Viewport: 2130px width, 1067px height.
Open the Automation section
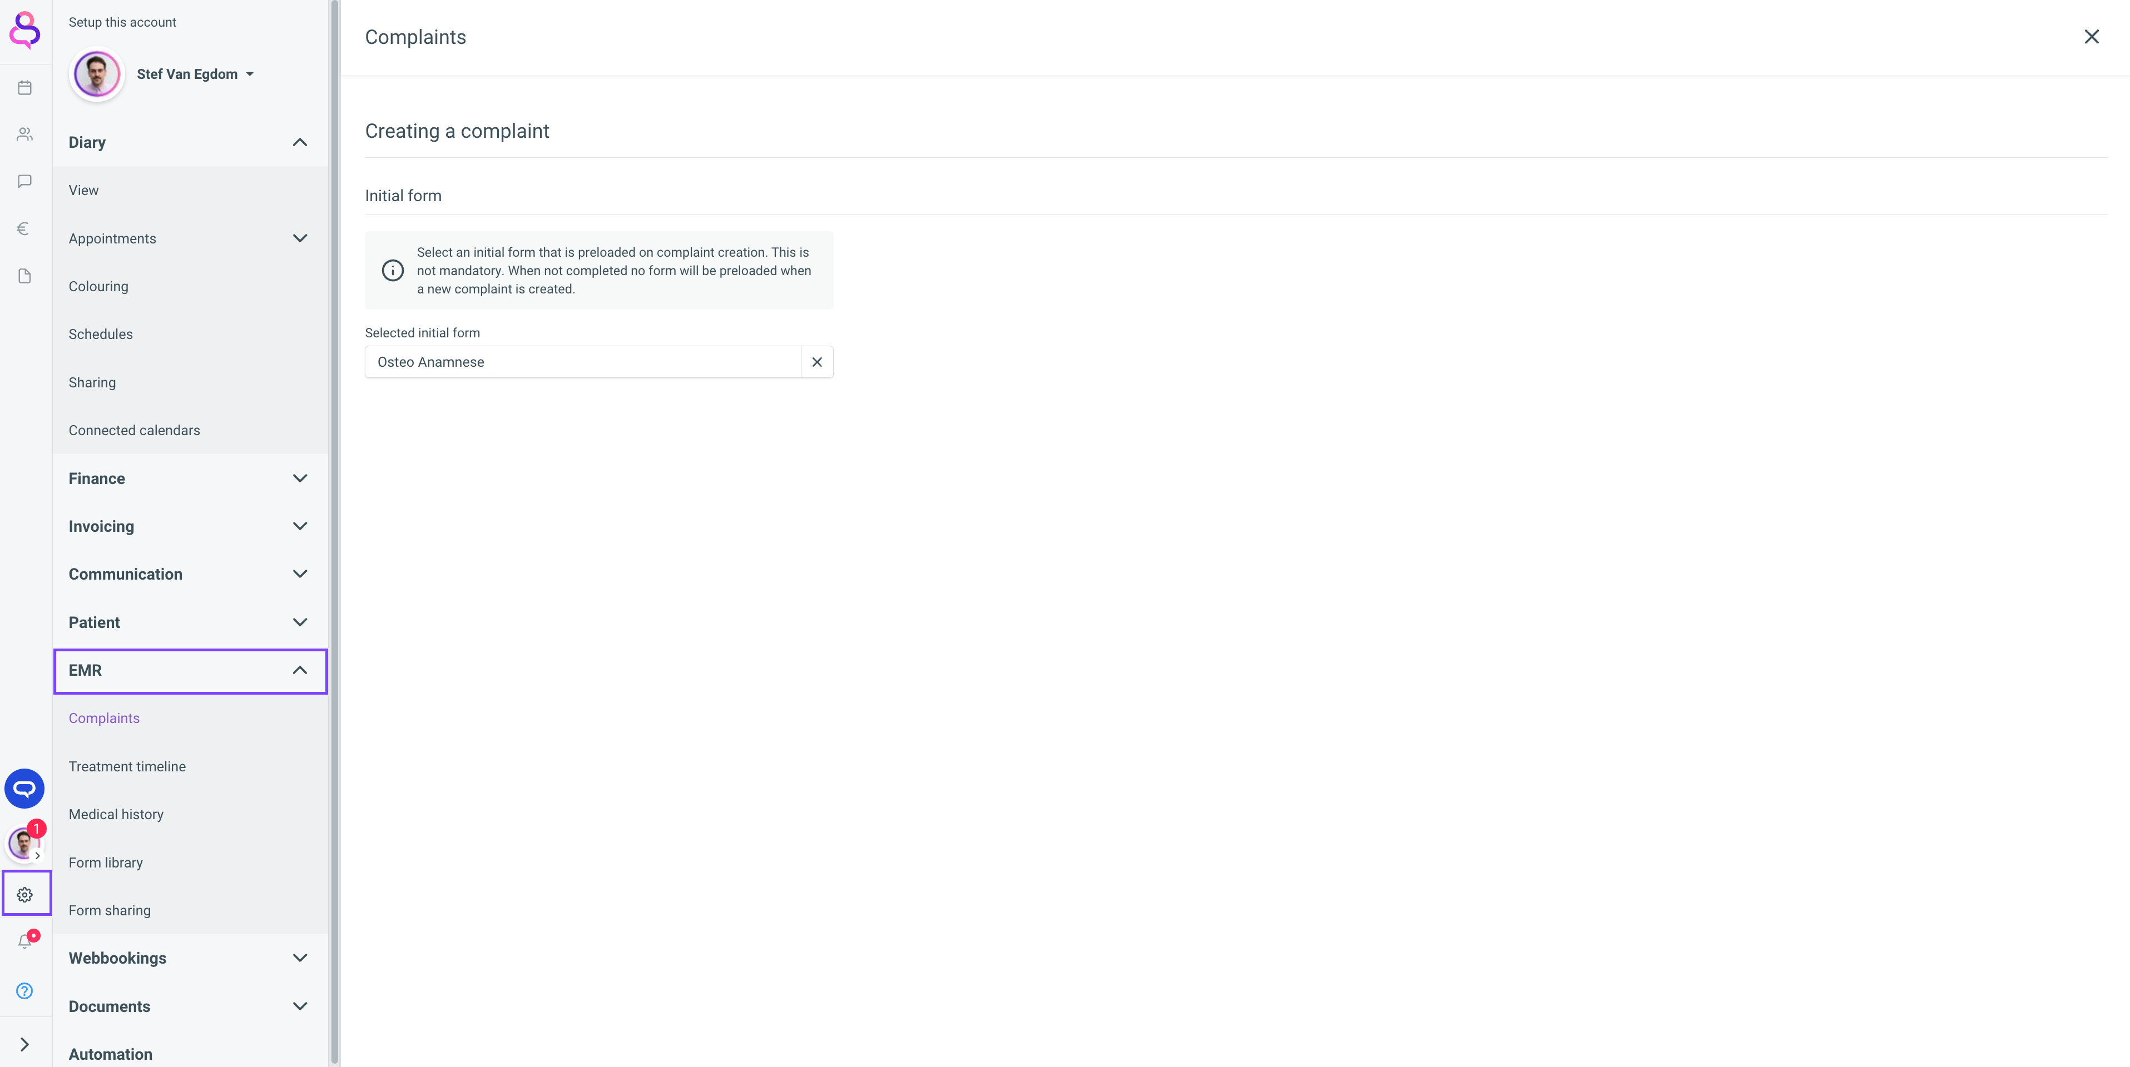click(190, 1054)
